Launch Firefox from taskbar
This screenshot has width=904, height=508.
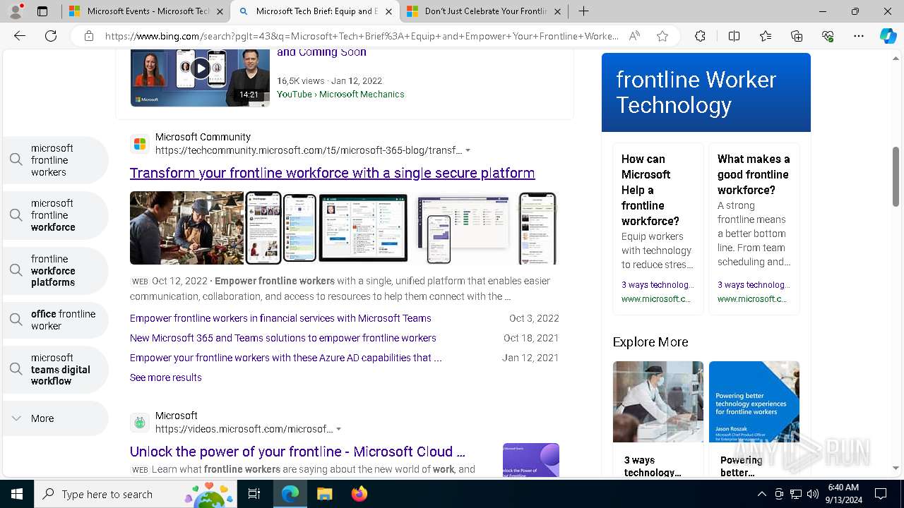coord(359,494)
